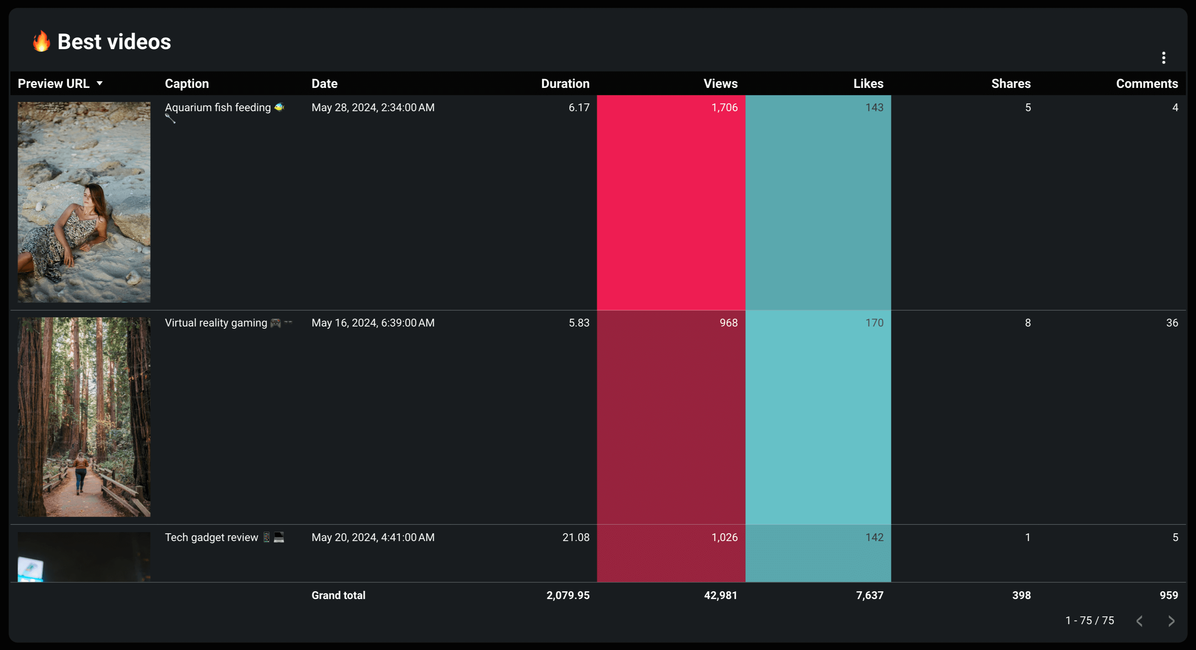Sort by the Shares column header

pos(1011,83)
